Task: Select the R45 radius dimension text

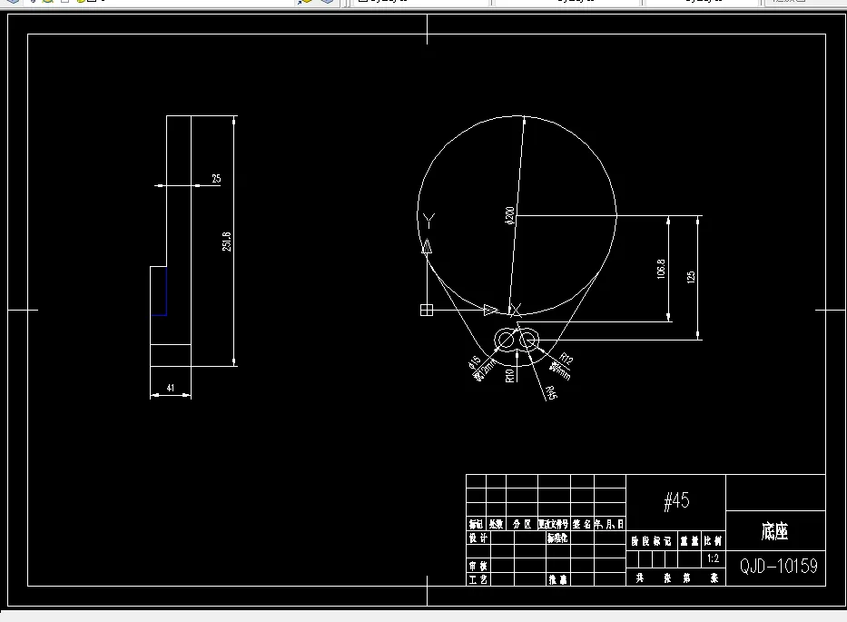Action: coord(550,393)
